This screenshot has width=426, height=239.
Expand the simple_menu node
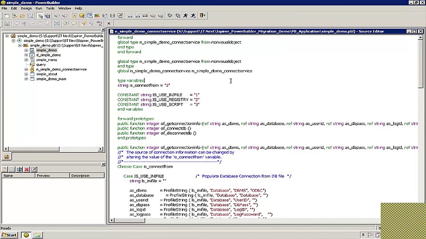pyautogui.click(x=26, y=60)
